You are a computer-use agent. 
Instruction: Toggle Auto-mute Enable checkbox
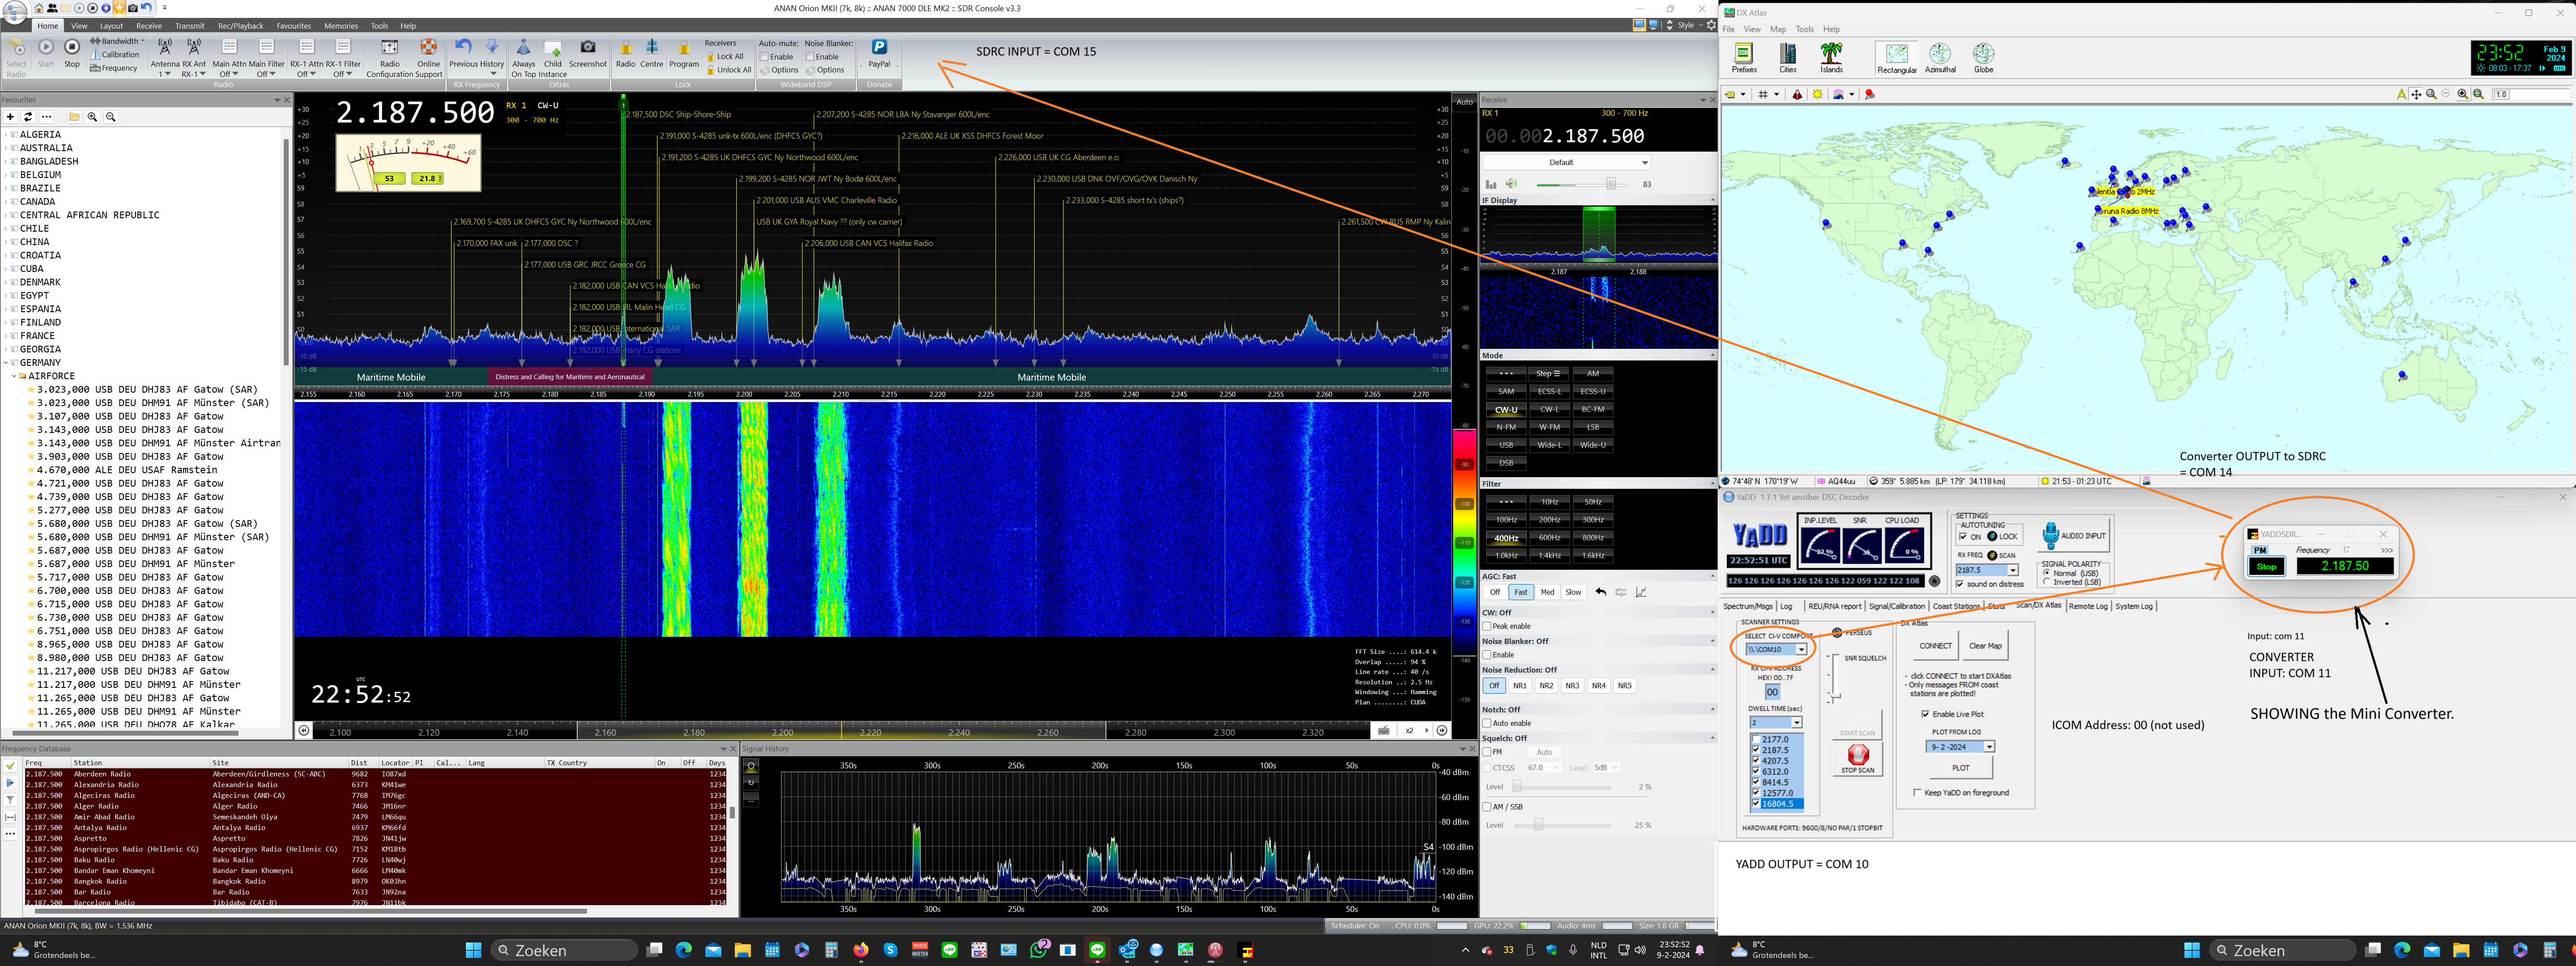pyautogui.click(x=764, y=57)
